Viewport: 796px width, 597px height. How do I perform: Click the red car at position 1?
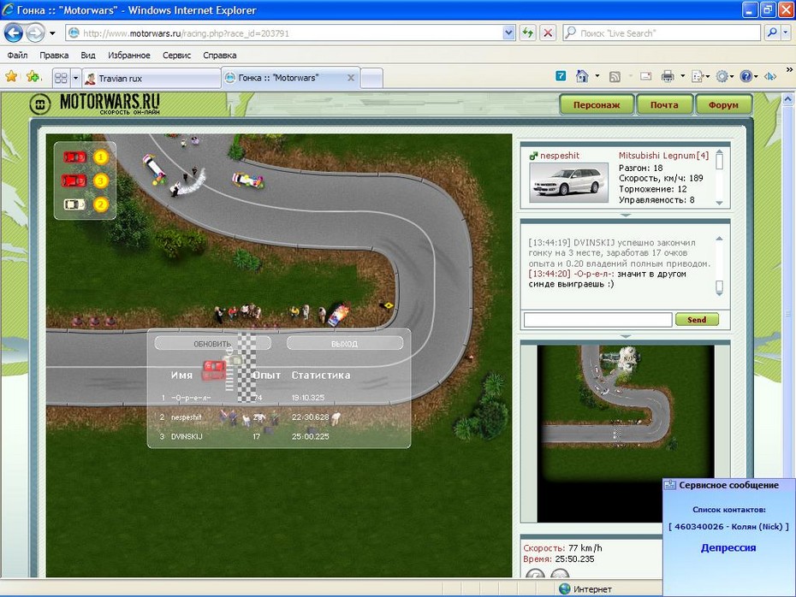tap(74, 157)
